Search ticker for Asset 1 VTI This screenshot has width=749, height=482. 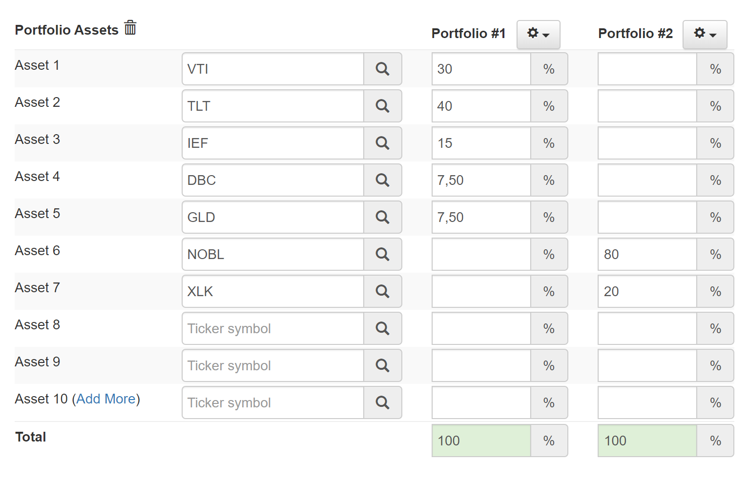383,69
